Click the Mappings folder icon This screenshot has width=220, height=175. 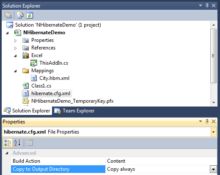[x=25, y=71]
